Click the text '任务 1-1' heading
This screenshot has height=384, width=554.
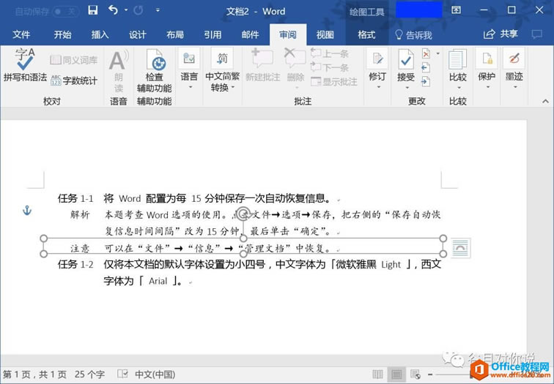tap(75, 198)
